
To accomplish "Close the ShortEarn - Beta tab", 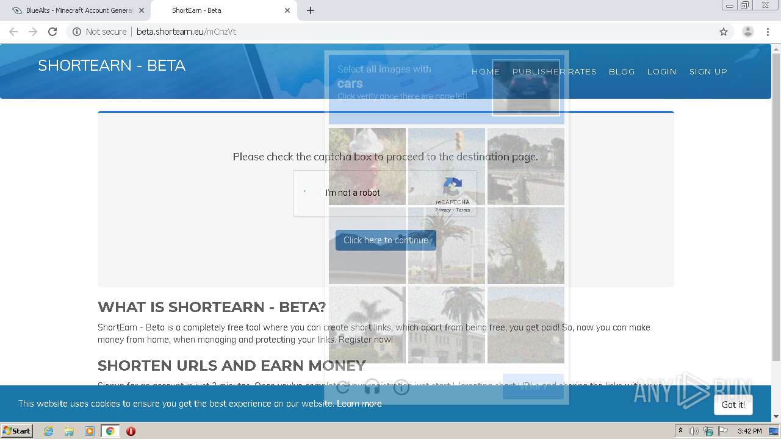I will [287, 10].
